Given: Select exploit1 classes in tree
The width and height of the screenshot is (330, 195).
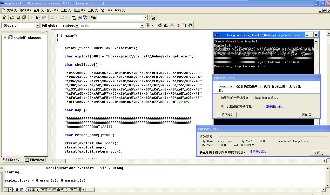Looking at the screenshot, I should point(27,37).
